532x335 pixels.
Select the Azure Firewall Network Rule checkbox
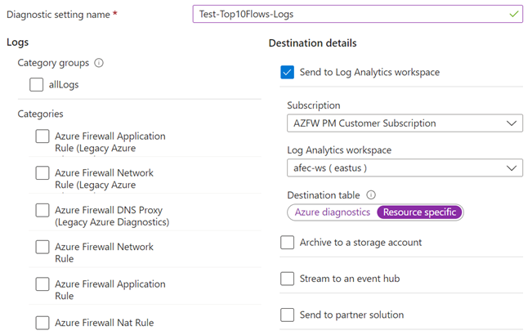[x=42, y=247]
